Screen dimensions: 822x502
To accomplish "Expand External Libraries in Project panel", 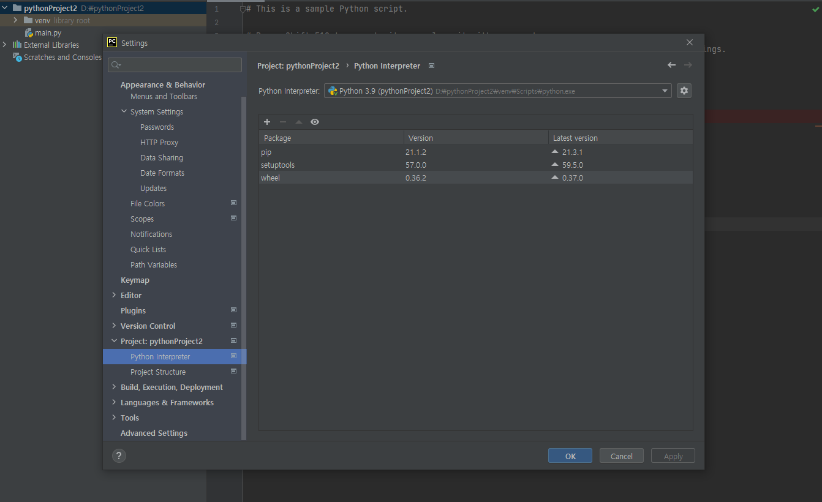I will coord(5,45).
